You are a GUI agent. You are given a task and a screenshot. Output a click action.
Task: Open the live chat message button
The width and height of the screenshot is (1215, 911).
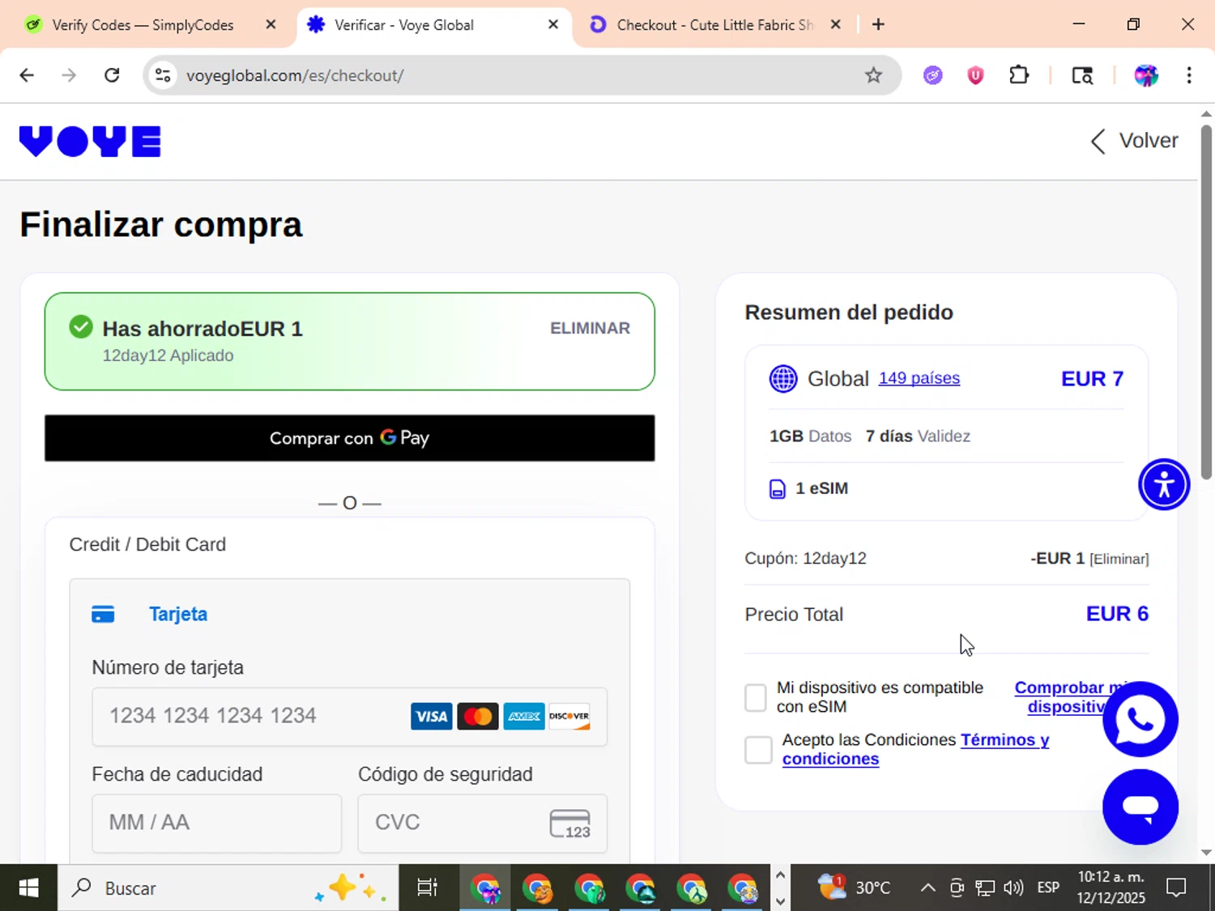[1140, 807]
